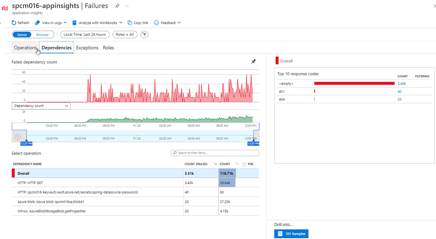
Task: Select InProc: AzureBlobStorageBlob.getProperties row
Action: point(135,211)
